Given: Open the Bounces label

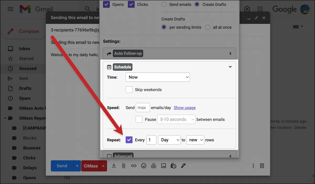Looking at the screenshot, I should pos(32,148).
